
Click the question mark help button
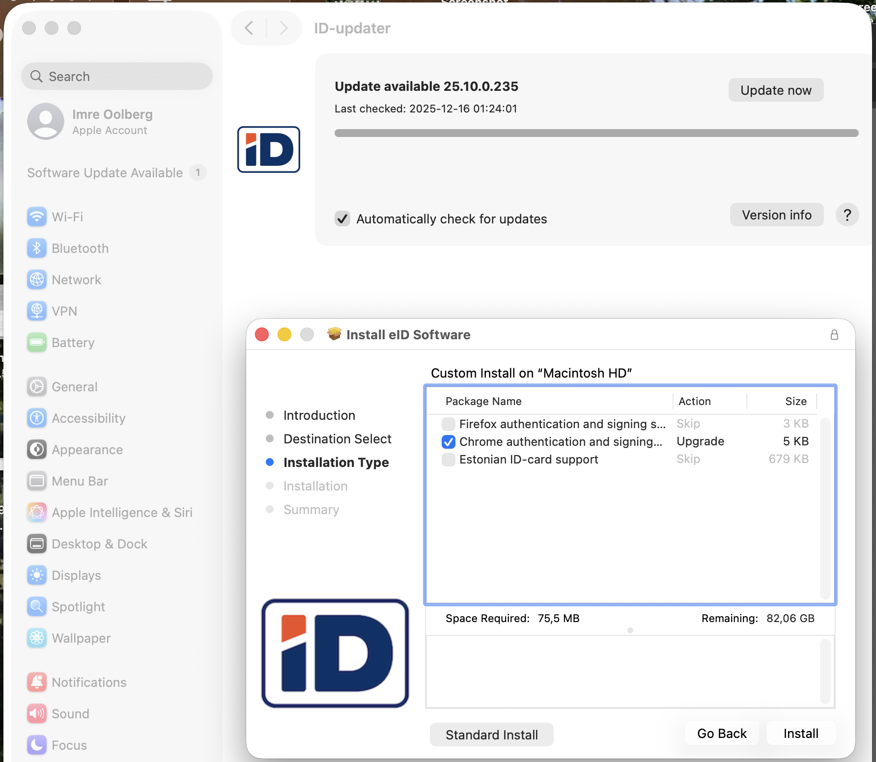point(847,215)
